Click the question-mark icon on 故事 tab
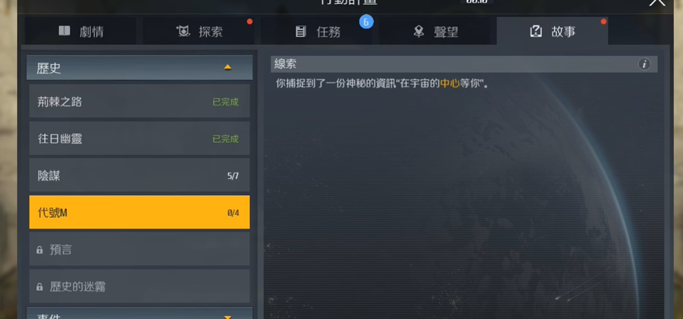The height and width of the screenshot is (319, 683). click(x=535, y=31)
